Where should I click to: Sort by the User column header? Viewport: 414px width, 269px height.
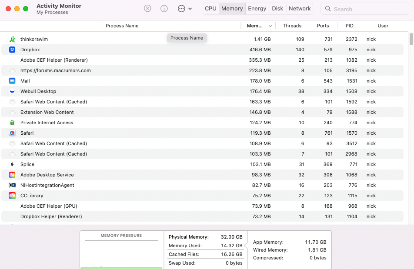383,26
